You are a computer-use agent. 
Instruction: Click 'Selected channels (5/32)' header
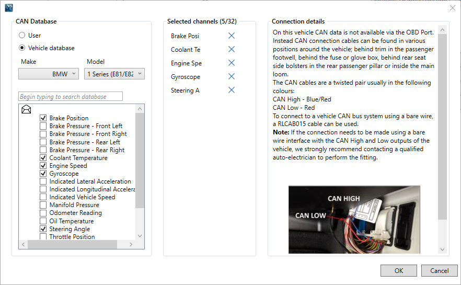point(202,21)
